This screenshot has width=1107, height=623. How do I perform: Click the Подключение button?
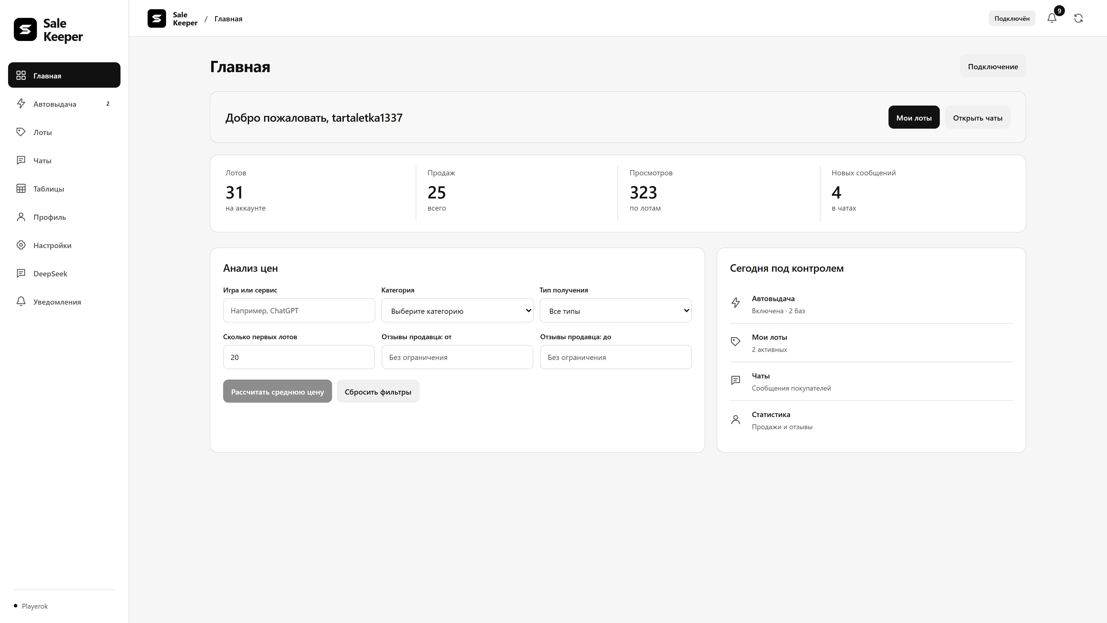[x=993, y=66]
